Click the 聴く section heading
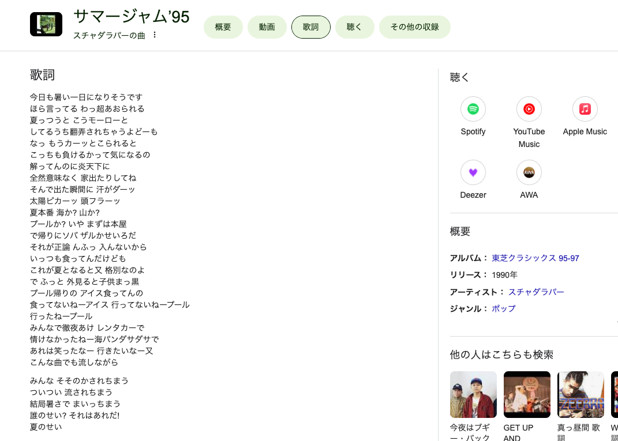618x441 pixels. [459, 77]
